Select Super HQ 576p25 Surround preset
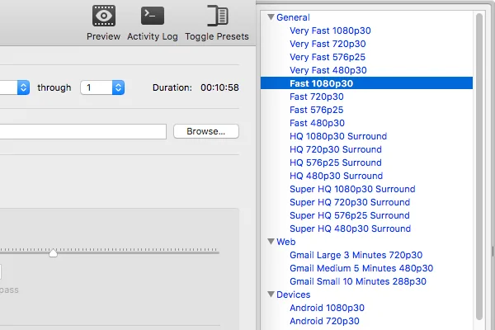Viewport: 495px width, 330px height. pos(350,215)
